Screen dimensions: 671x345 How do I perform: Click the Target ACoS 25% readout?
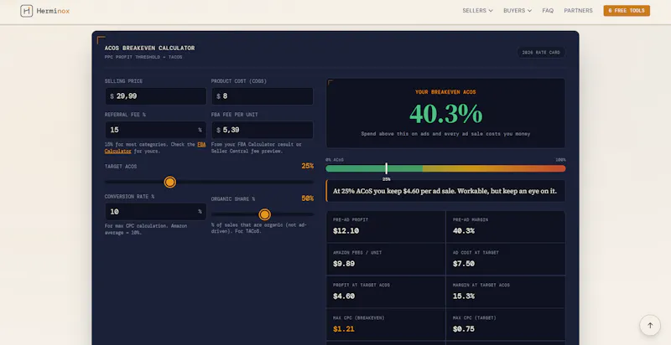(307, 166)
